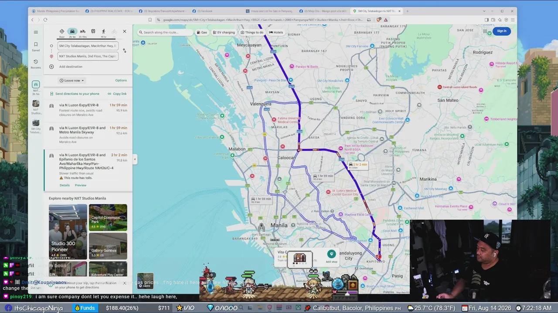Switch to PHILIPPINE REAL ESTATE tab
The image size is (558, 313).
pyautogui.click(x=109, y=11)
